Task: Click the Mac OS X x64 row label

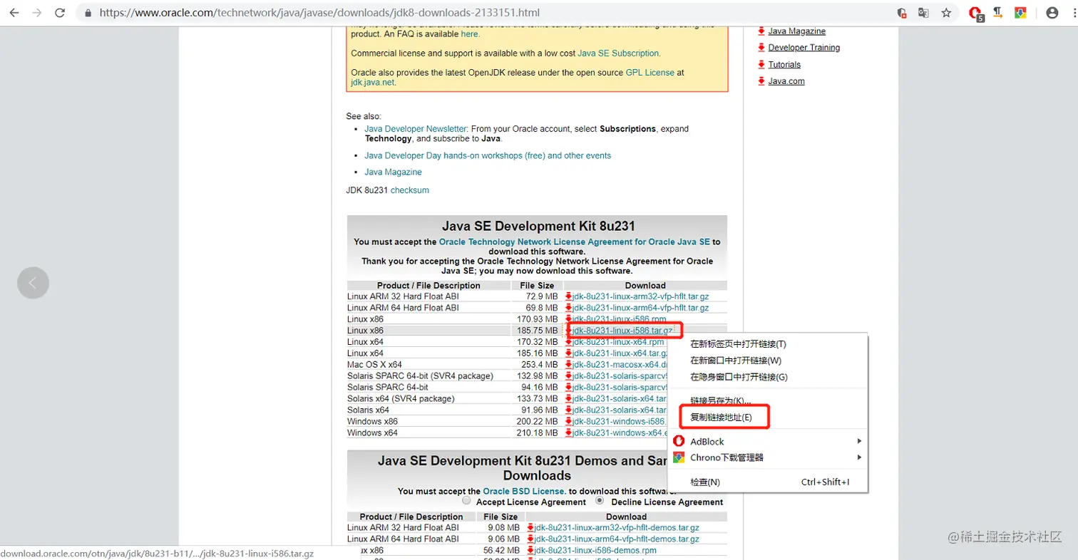Action: tap(375, 365)
